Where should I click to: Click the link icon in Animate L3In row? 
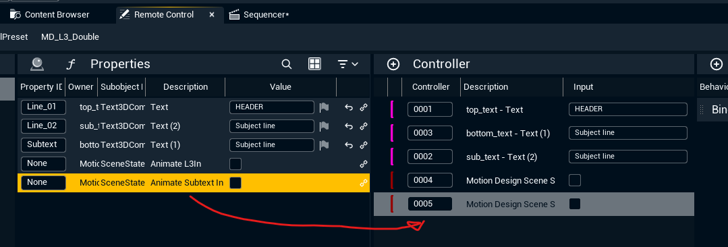point(364,164)
